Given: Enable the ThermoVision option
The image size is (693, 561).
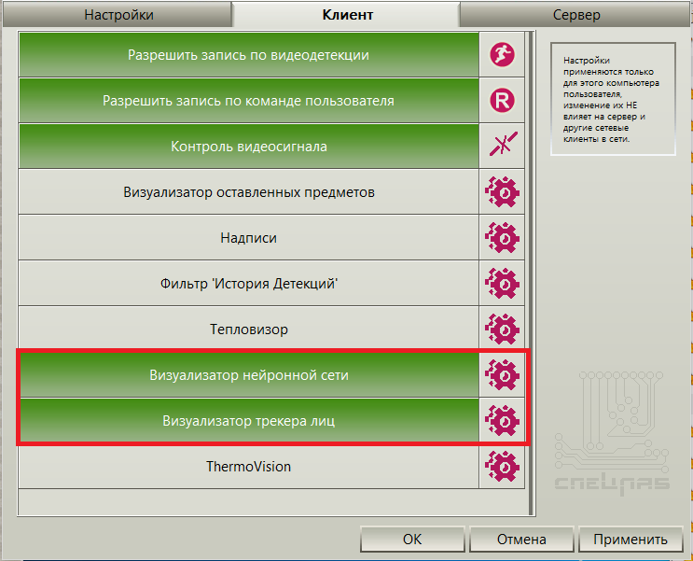Looking at the screenshot, I should (249, 467).
